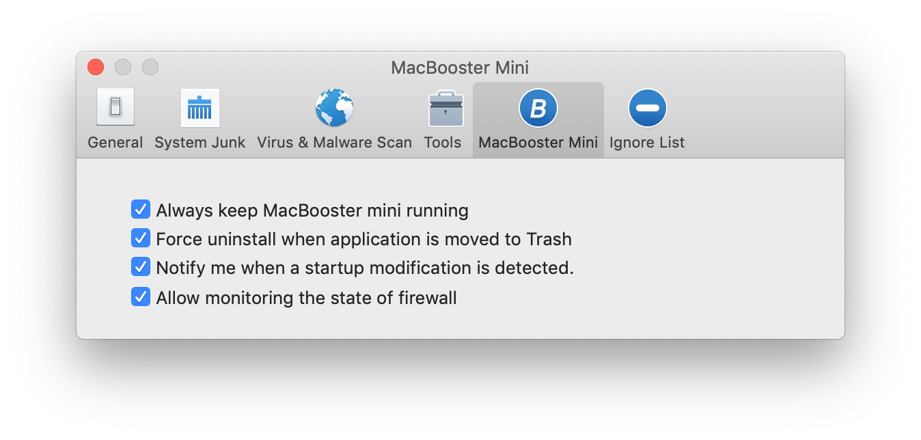Close the MacBooster Mini preferences window
The height and width of the screenshot is (440, 921).
(x=96, y=67)
